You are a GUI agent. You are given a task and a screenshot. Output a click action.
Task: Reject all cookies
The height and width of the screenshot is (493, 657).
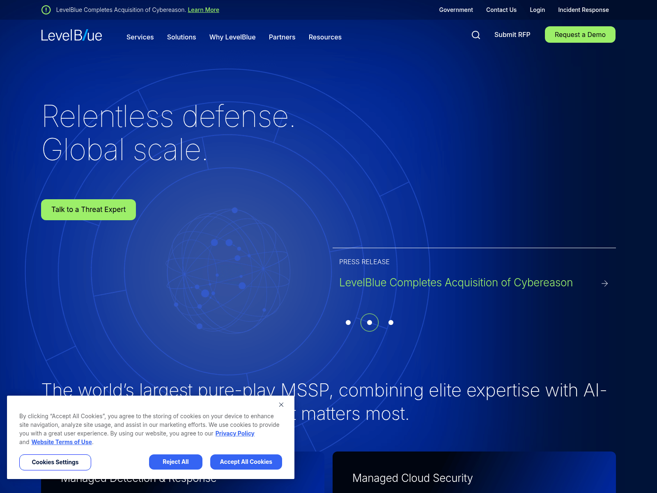tap(176, 462)
